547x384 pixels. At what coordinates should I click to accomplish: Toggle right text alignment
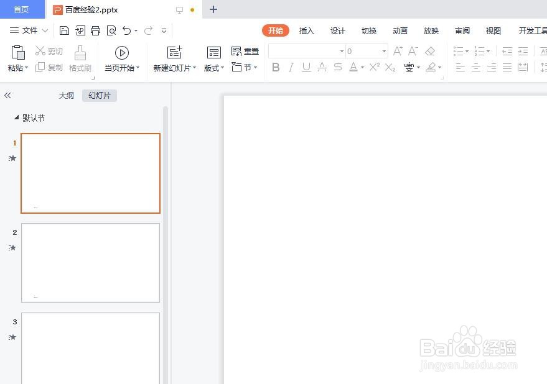tap(492, 67)
